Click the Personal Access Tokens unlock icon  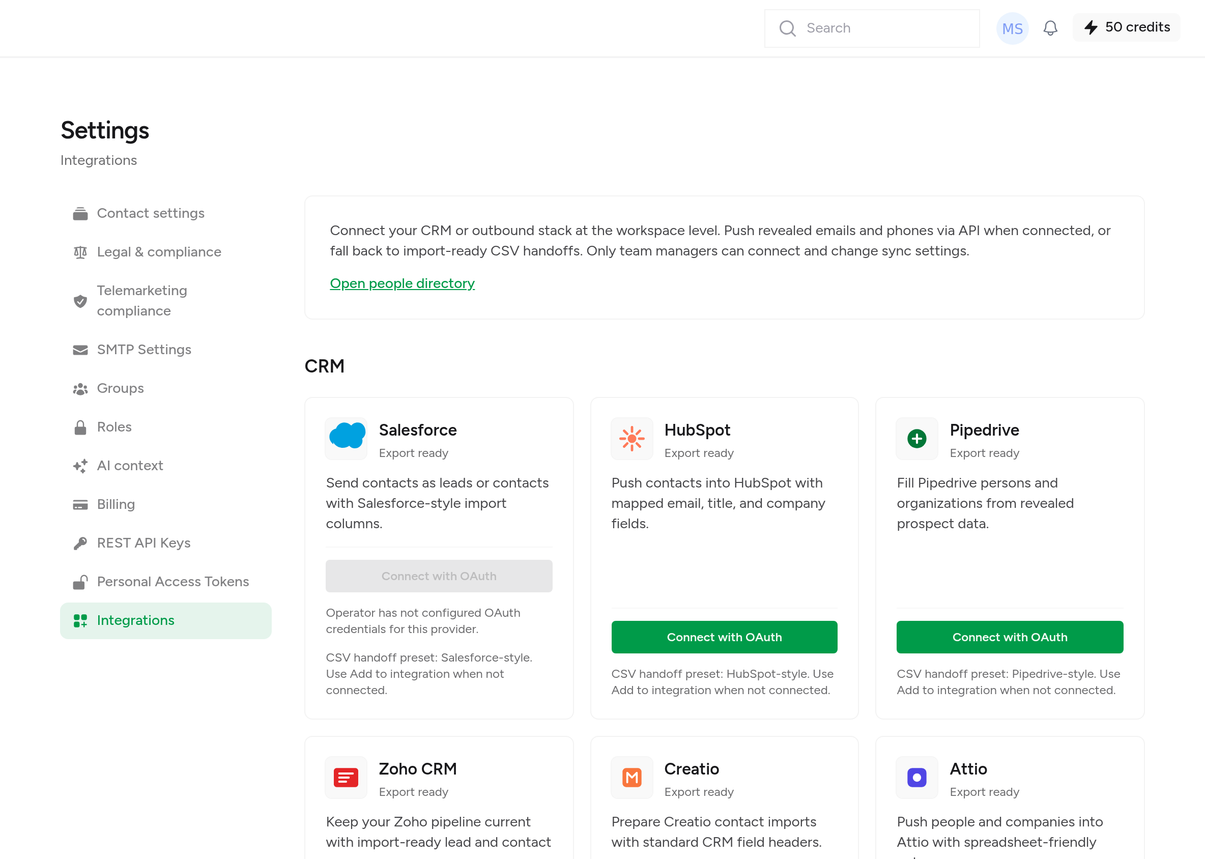tap(80, 582)
